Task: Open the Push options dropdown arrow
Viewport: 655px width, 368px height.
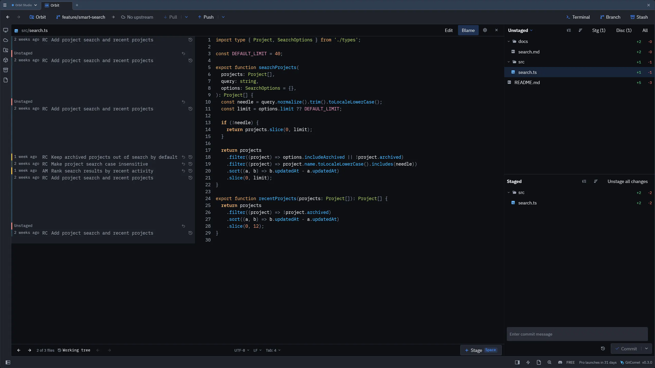Action: tap(223, 17)
